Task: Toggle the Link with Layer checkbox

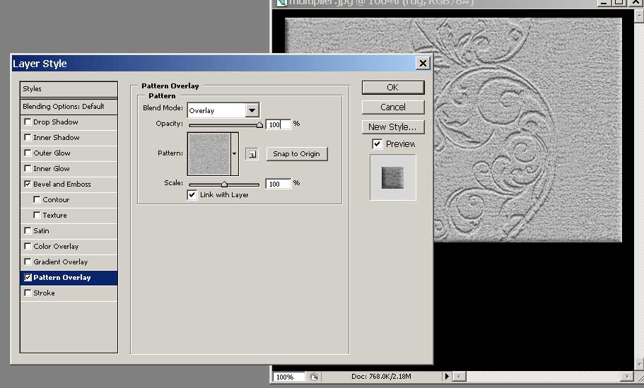Action: coord(192,195)
